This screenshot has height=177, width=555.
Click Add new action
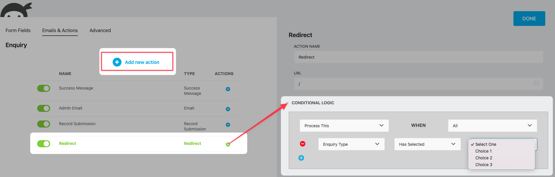coord(137,62)
